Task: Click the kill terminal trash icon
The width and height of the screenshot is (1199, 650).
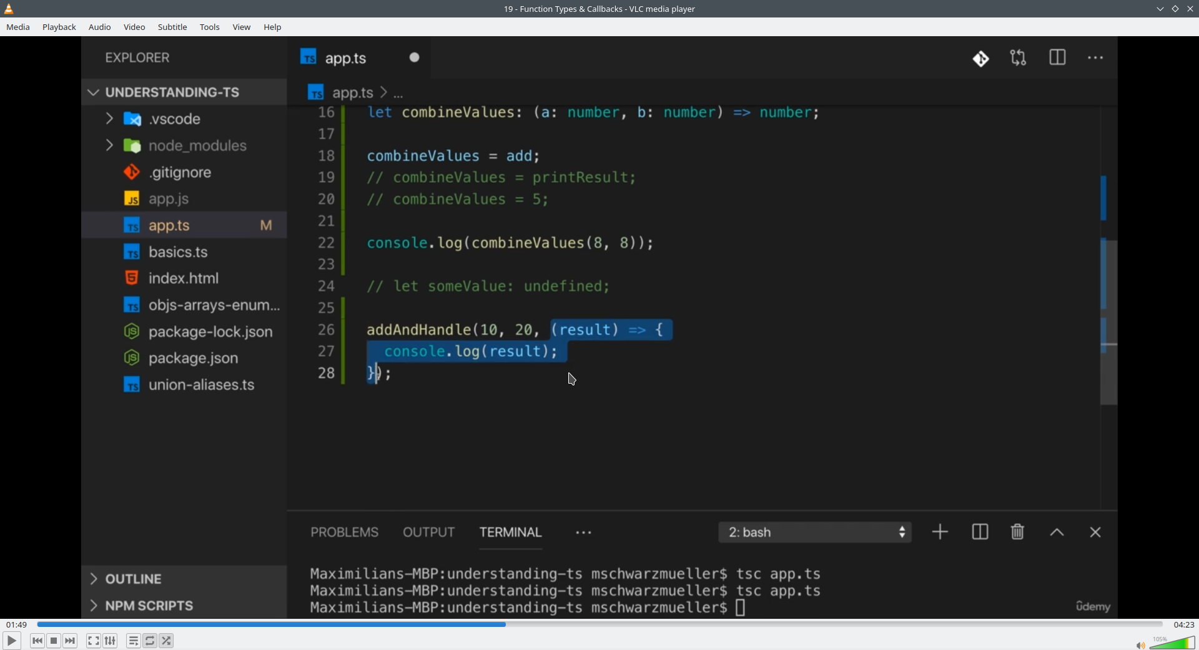Action: pyautogui.click(x=1018, y=532)
